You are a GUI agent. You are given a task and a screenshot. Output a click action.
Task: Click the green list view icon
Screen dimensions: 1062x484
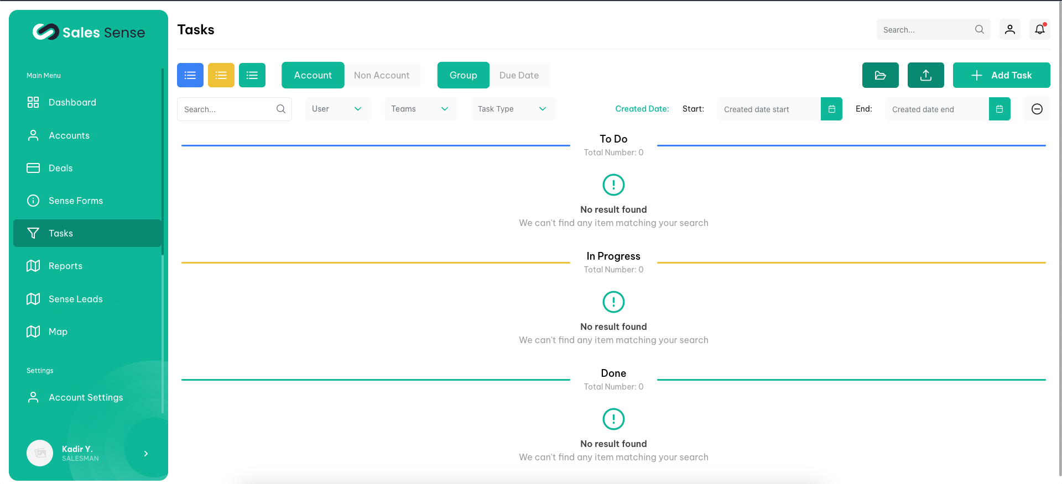click(x=252, y=75)
